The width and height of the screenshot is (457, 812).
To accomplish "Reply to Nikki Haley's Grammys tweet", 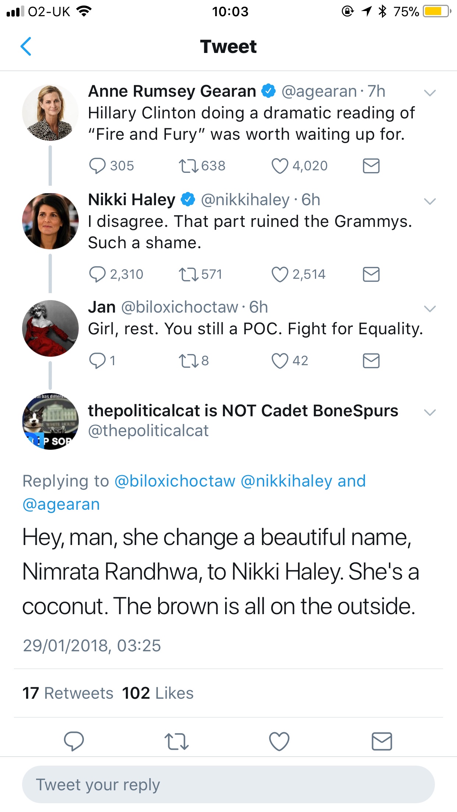I will (x=98, y=274).
